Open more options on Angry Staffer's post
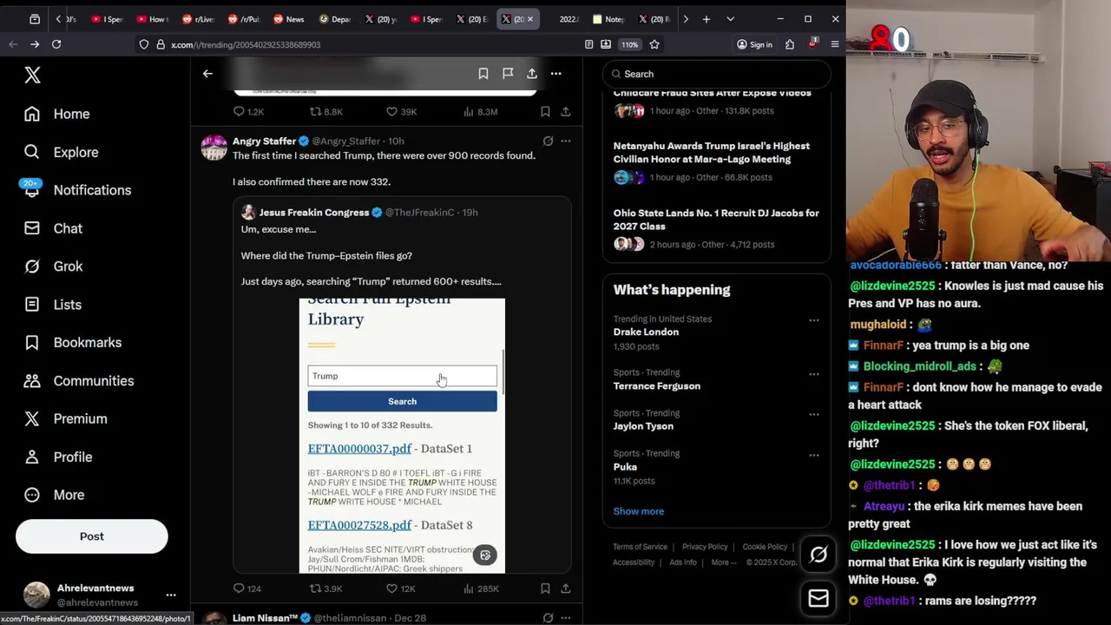This screenshot has height=625, width=1111. coord(565,141)
